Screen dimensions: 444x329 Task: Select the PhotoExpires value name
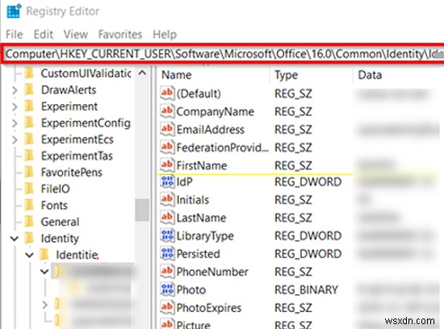tap(209, 308)
